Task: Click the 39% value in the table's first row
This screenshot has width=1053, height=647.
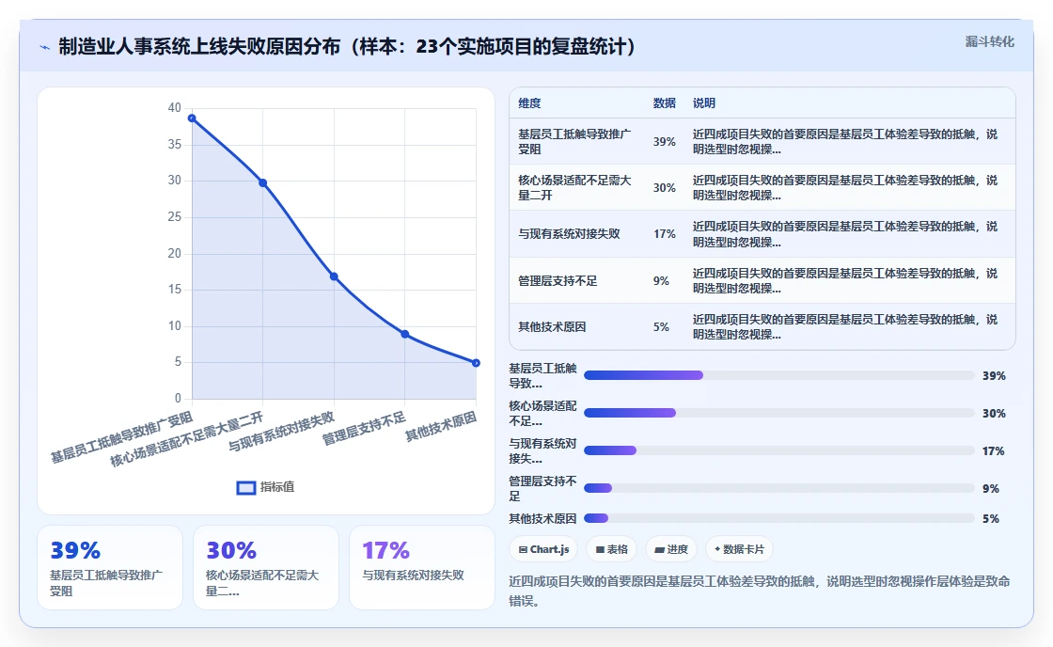Action: (x=664, y=142)
